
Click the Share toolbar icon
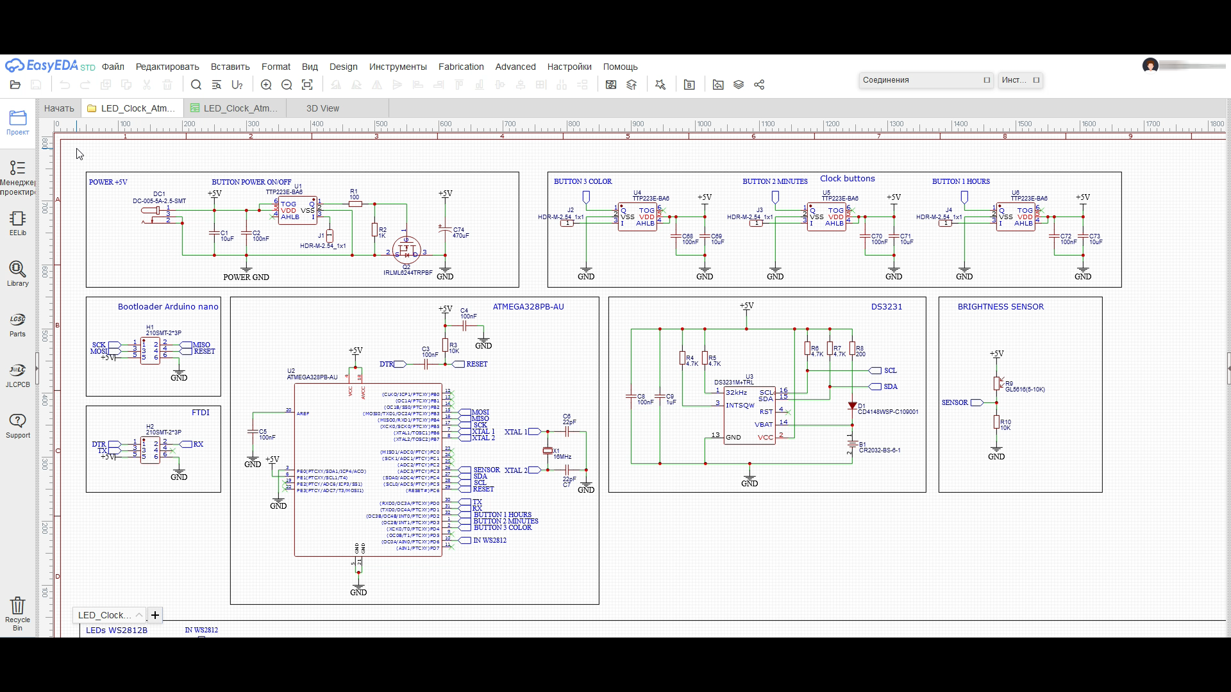tap(759, 85)
